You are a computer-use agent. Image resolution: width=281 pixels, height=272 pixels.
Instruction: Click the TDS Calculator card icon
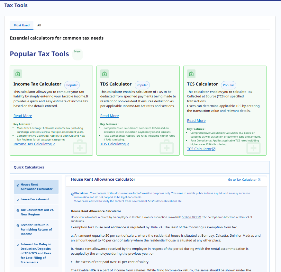(104, 74)
